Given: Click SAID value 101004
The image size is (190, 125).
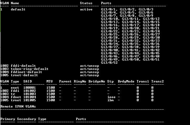Looking at the screenshot, I should click(30, 97).
